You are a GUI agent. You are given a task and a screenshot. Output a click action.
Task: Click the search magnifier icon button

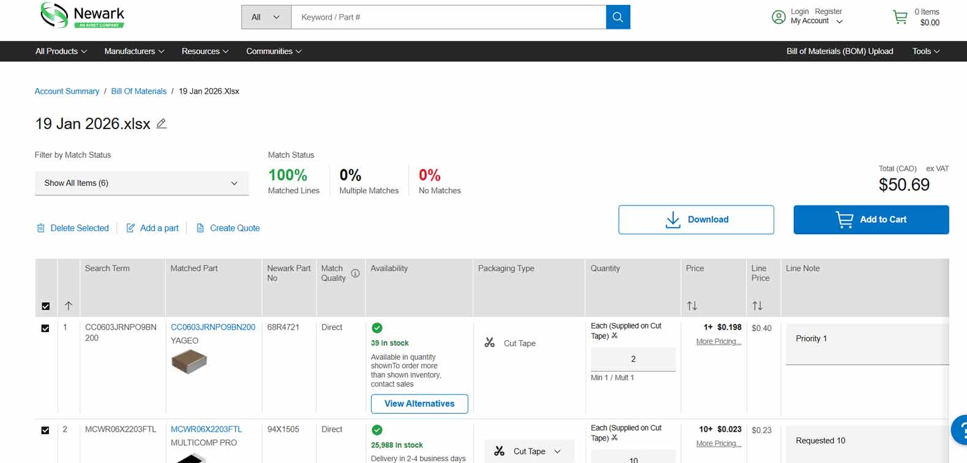tap(618, 17)
